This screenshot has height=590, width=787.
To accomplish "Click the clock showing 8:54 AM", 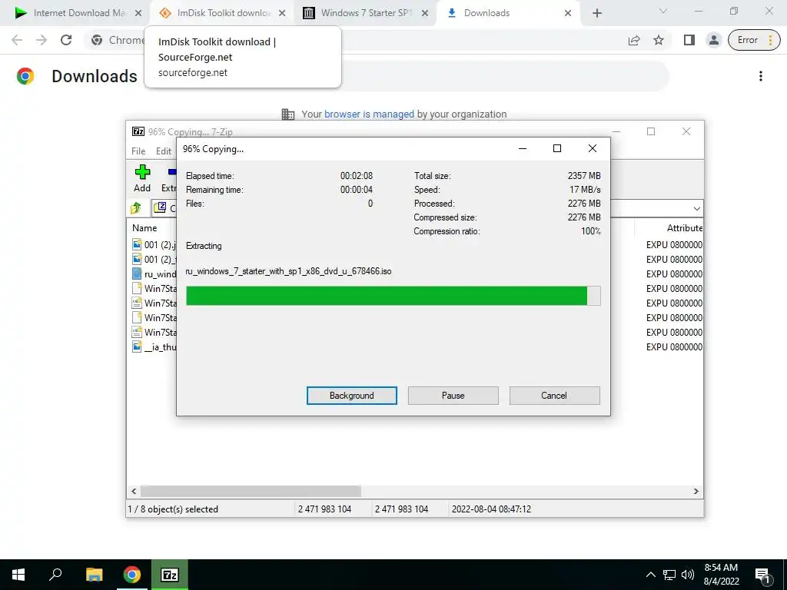I will [721, 568].
